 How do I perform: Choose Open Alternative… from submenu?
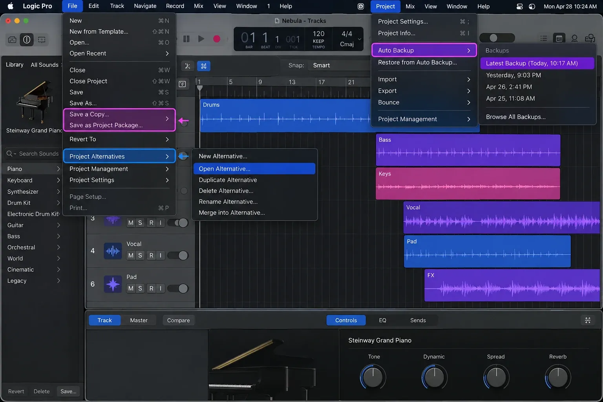coord(254,169)
